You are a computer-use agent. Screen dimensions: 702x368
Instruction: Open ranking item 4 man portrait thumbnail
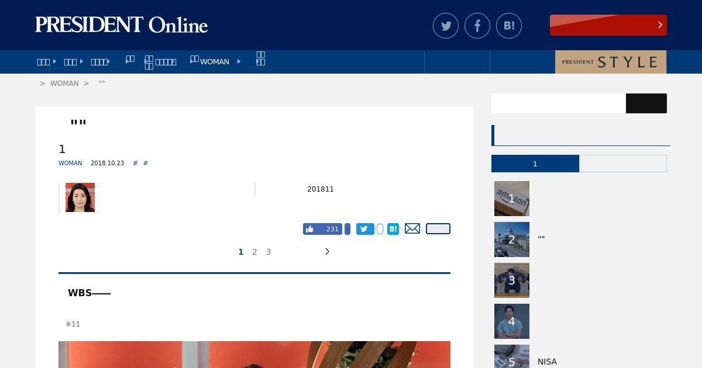(512, 321)
